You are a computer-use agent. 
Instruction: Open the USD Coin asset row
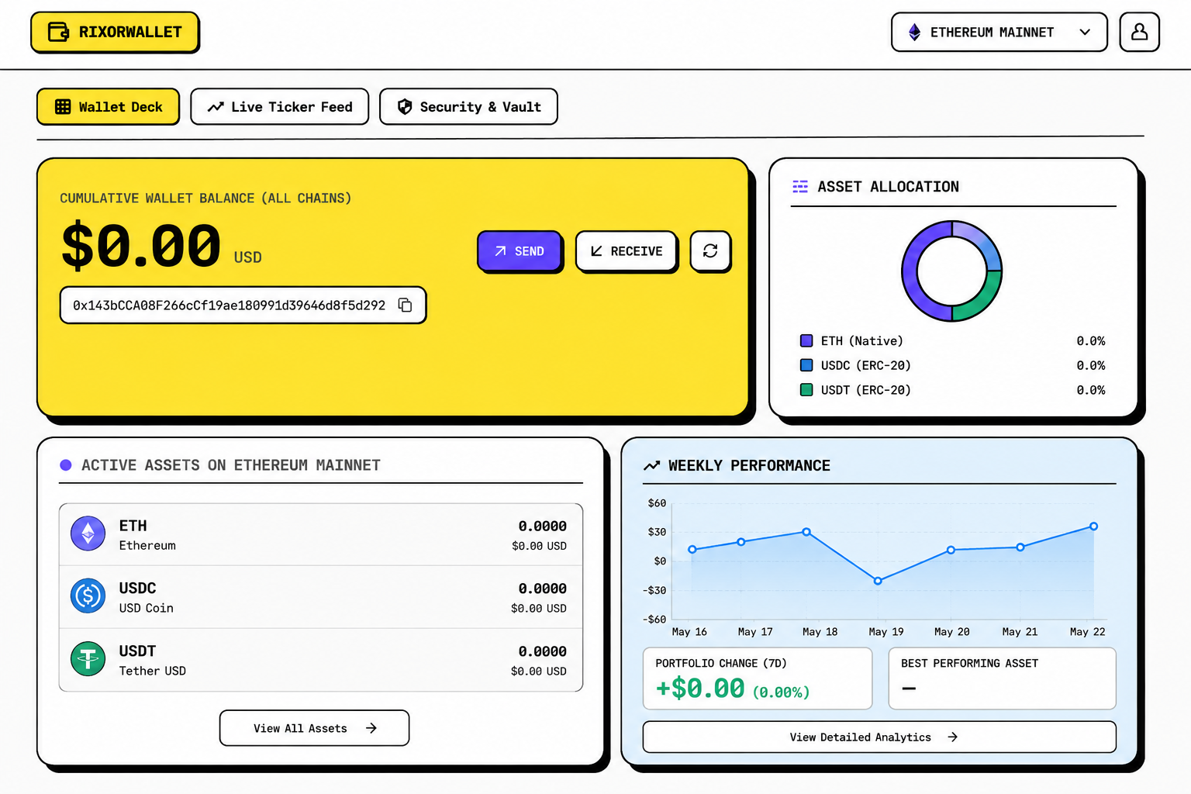coord(321,597)
